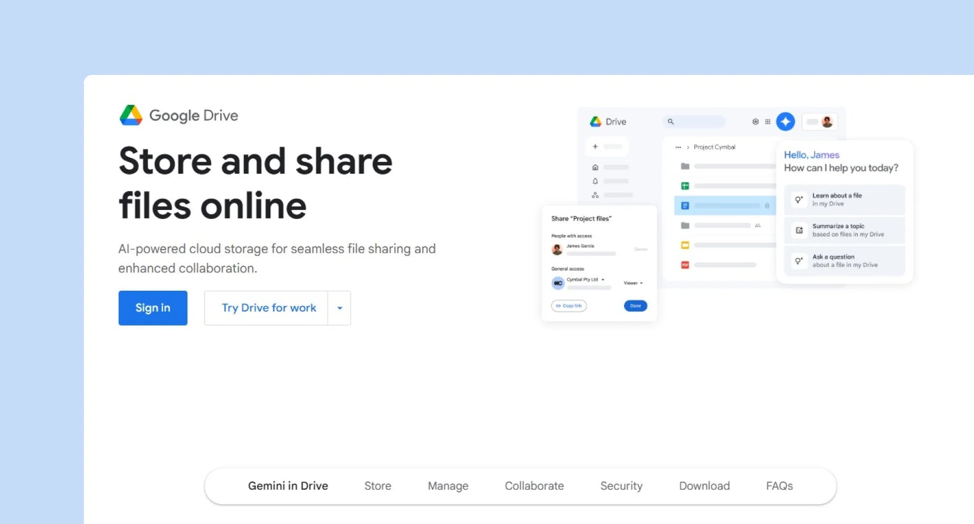
Task: Click the yellow Slides file icon
Action: [685, 245]
